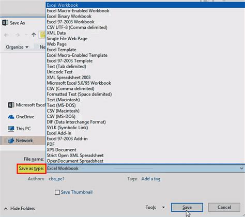Choose Excel 97-2003 Template format
Screen dimensions: 245x217
tap(145, 61)
